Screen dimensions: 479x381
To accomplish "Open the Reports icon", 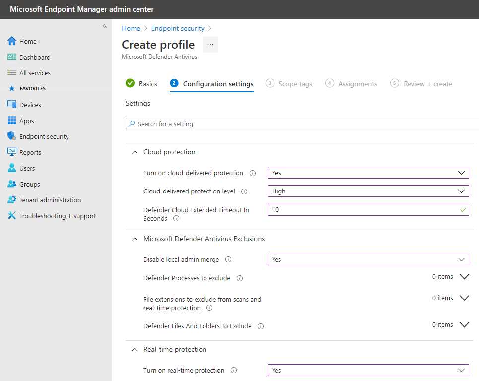I will [x=11, y=152].
